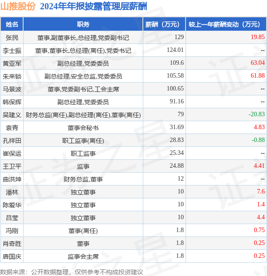Click the change value 7.6

point(261,191)
